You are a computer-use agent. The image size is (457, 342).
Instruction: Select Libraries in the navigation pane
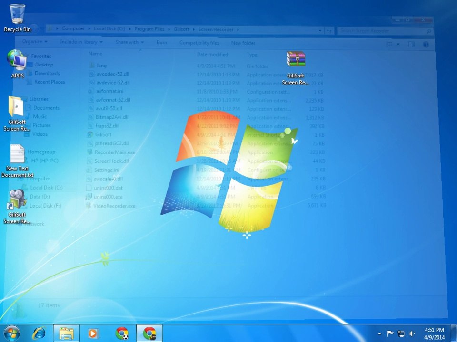click(39, 99)
